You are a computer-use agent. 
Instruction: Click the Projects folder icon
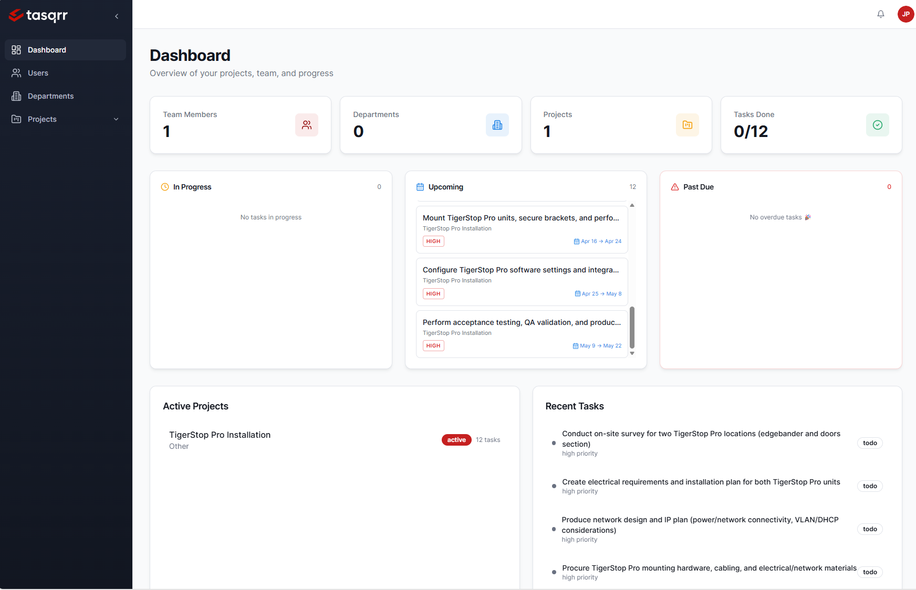(688, 125)
